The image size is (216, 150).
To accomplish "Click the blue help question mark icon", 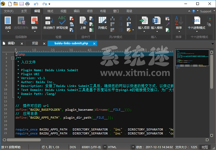I will 194,11.
